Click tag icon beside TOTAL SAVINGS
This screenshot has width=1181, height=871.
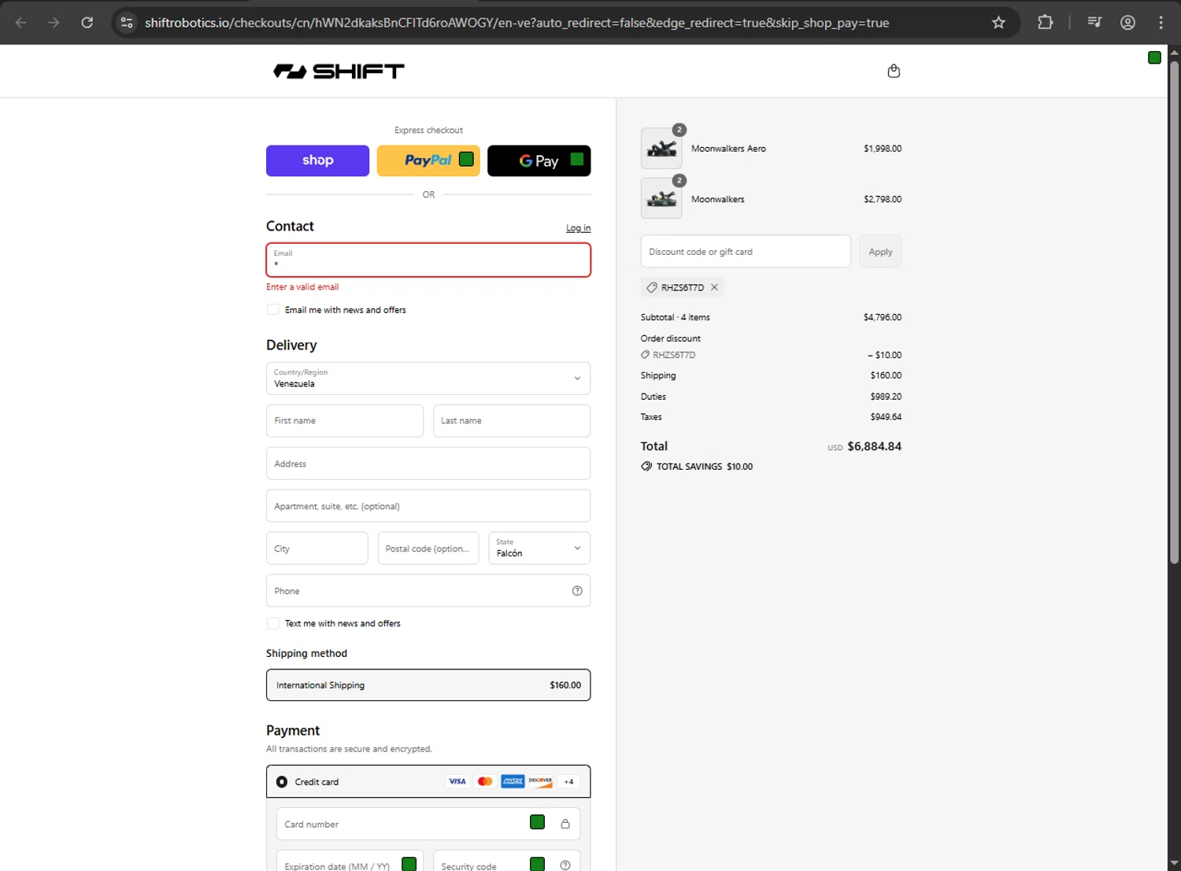646,467
